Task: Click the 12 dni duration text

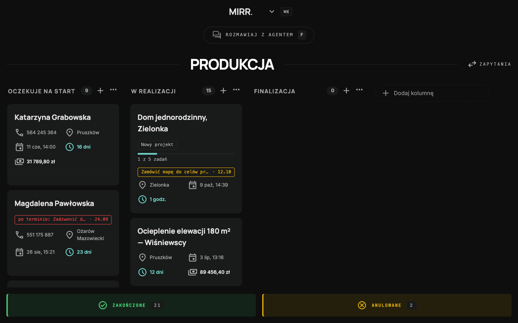Action: (156, 272)
